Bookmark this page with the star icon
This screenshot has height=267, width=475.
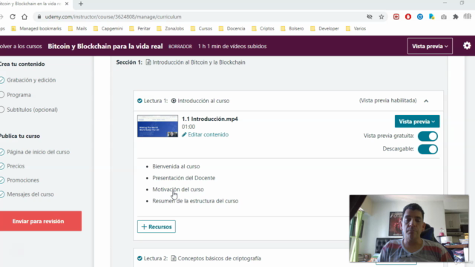pyautogui.click(x=381, y=17)
